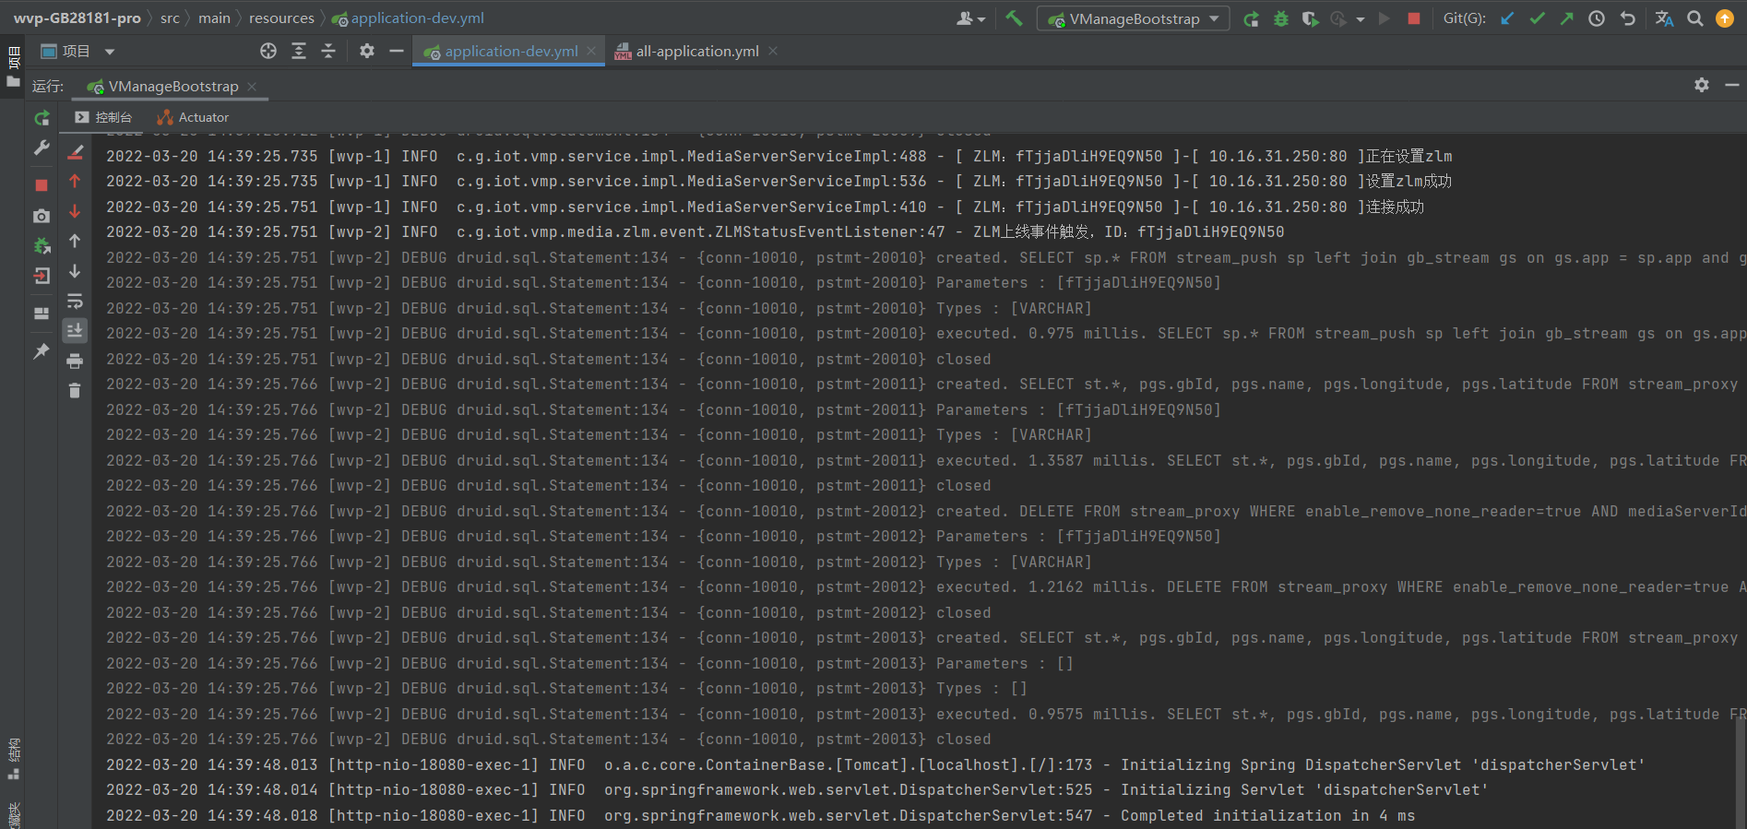Screen dimensions: 1747x829
Task: Click the application-dev.yml breadcrumb
Action: (407, 18)
